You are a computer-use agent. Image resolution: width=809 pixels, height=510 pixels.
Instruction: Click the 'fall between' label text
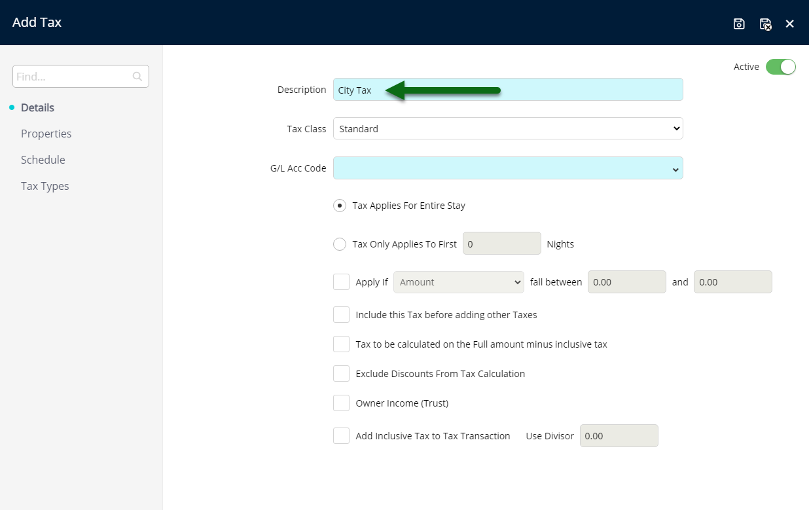point(556,282)
